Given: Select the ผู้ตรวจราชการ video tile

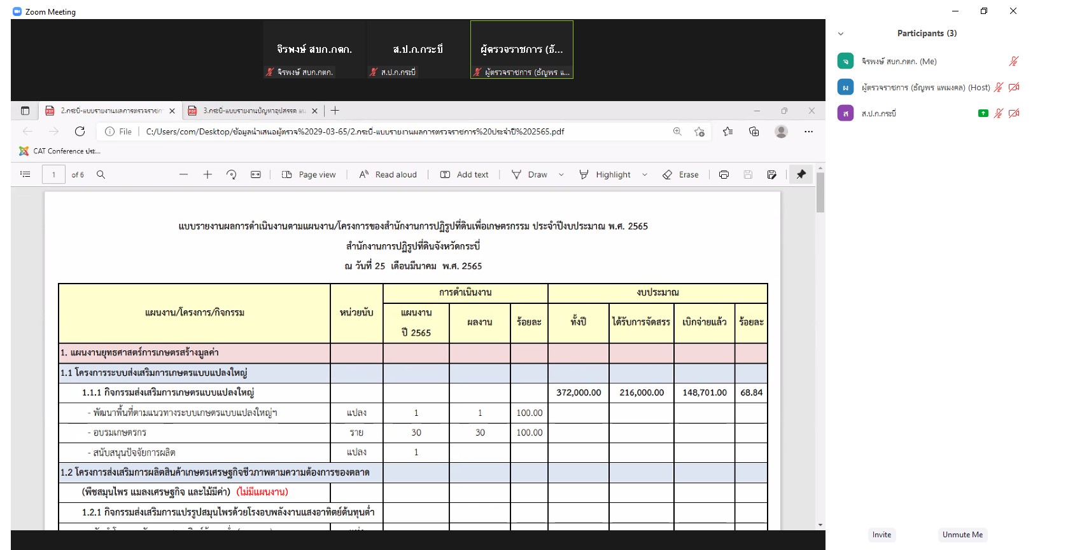Looking at the screenshot, I should [x=522, y=50].
